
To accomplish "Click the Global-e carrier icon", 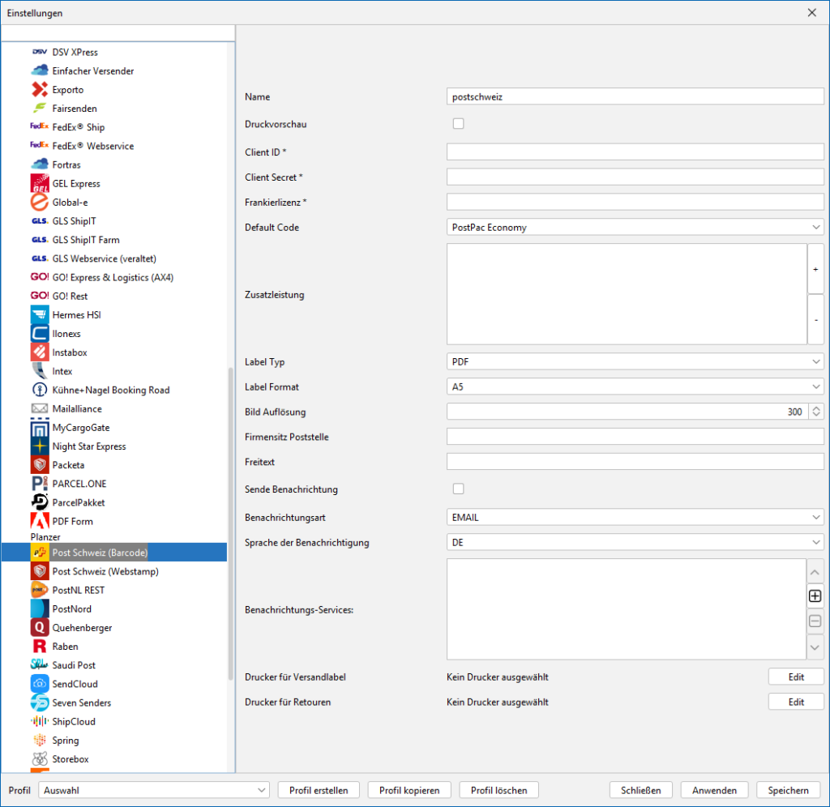I will (40, 202).
